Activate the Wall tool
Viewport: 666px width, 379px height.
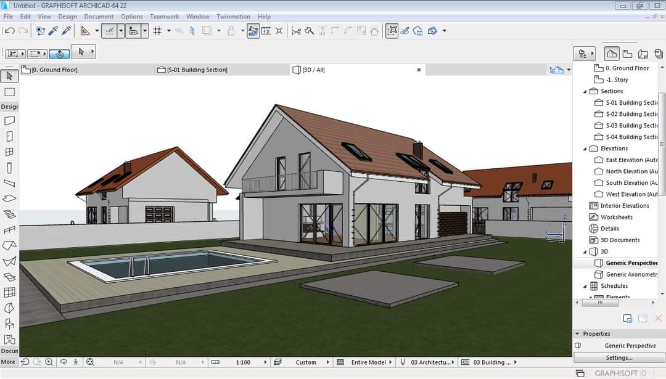click(9, 121)
